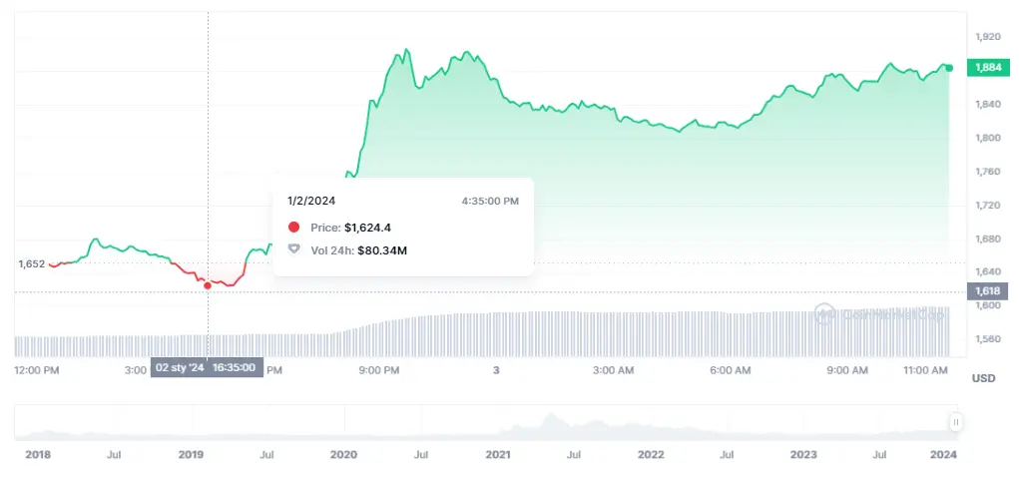Click the 1,652 opening price label

tap(32, 263)
